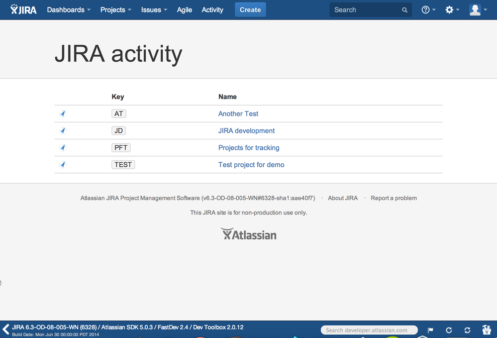Select the AT project key
Viewport: 497px width, 338px height.
point(119,113)
